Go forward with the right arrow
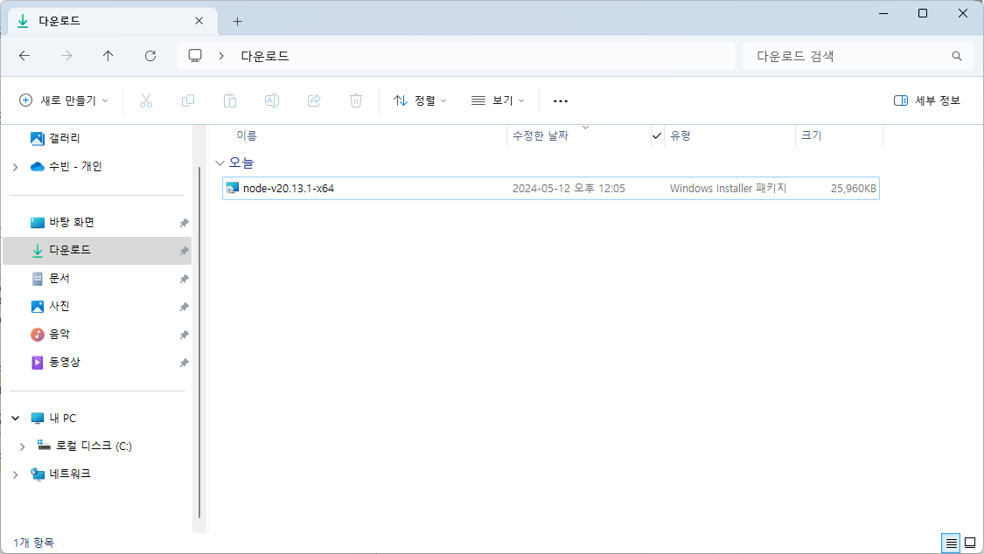 tap(66, 56)
